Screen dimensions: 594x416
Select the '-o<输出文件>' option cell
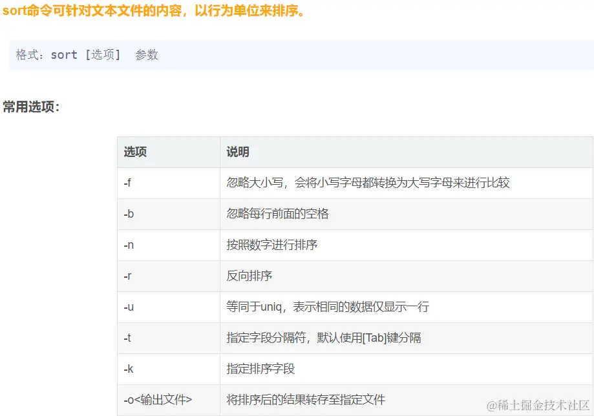pos(169,400)
